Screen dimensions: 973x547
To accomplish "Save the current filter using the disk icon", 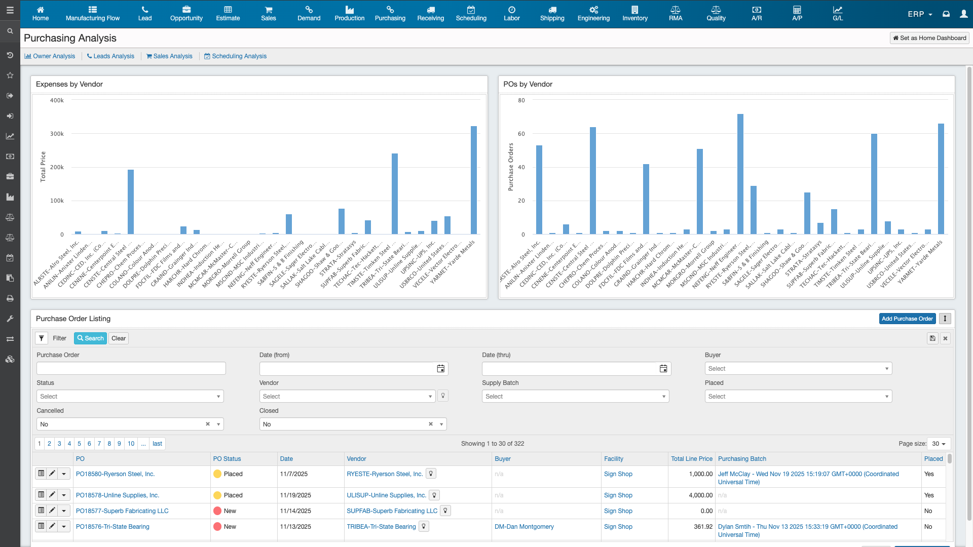I will coord(932,338).
